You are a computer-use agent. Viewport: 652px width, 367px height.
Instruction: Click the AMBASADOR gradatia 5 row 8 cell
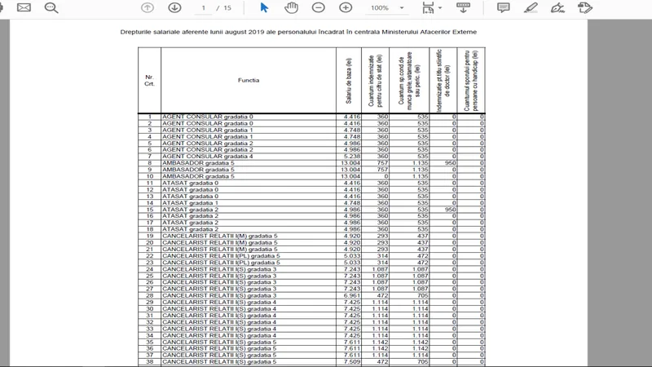[247, 163]
